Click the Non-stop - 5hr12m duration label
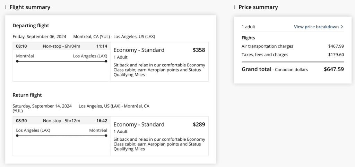The height and width of the screenshot is (167, 355). [62, 121]
